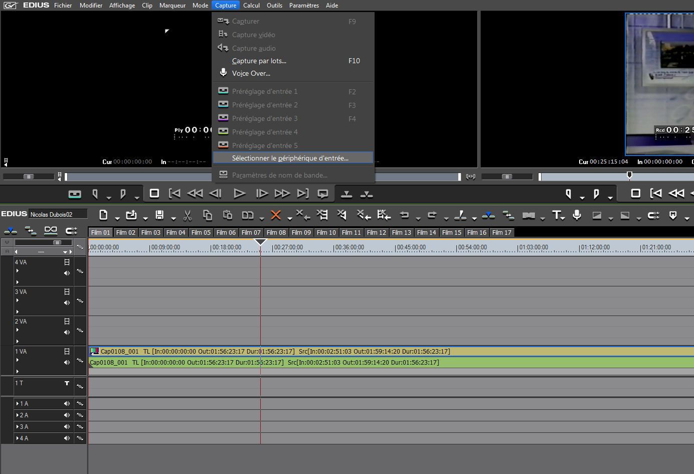Toggle group/link mode in mode bar
The image size is (694, 474).
[51, 231]
